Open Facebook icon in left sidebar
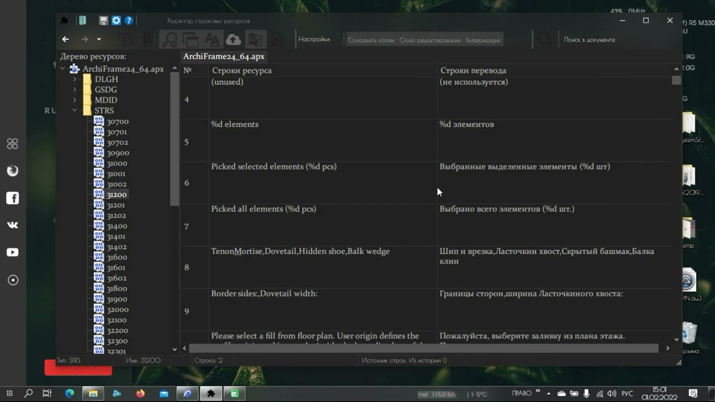Image resolution: width=715 pixels, height=402 pixels. (x=12, y=198)
